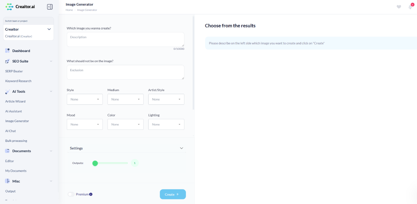Screen dimensions: 417x204
Task: Open favorites via the heart icon
Action: [399, 7]
